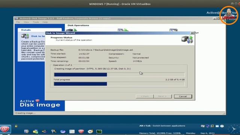
Task: Click the 2.2 GB of 5.4 GB text
Action: (175, 79)
